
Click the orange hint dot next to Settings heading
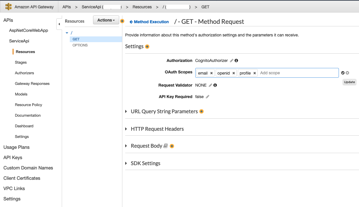147,46
